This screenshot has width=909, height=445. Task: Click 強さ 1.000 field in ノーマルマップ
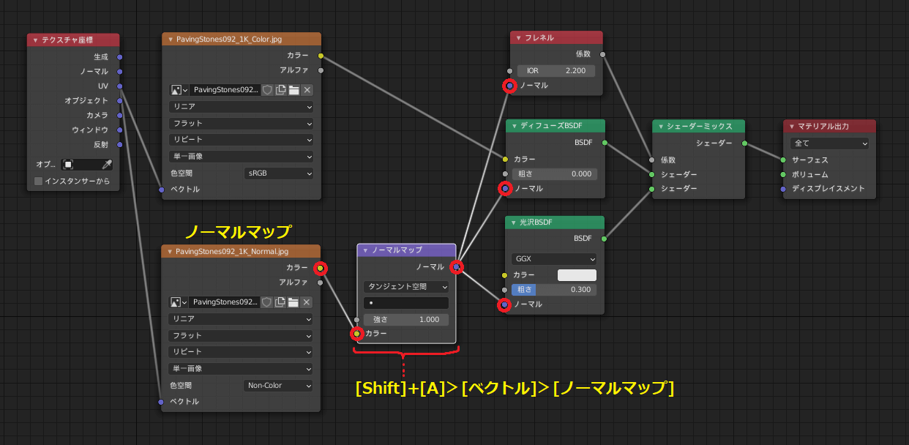tap(406, 320)
